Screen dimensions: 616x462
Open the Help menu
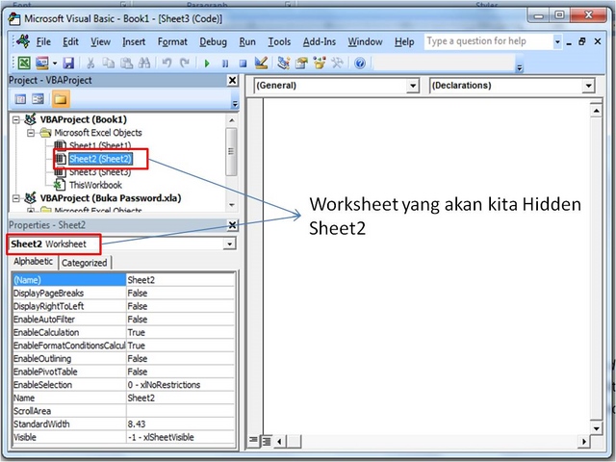[x=404, y=41]
